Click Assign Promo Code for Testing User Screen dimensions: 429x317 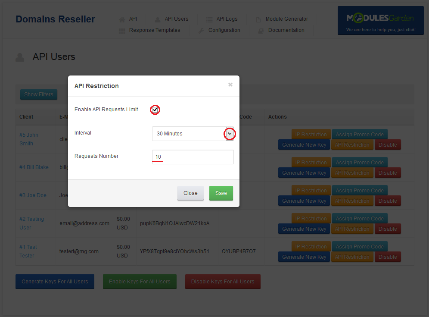pos(360,219)
